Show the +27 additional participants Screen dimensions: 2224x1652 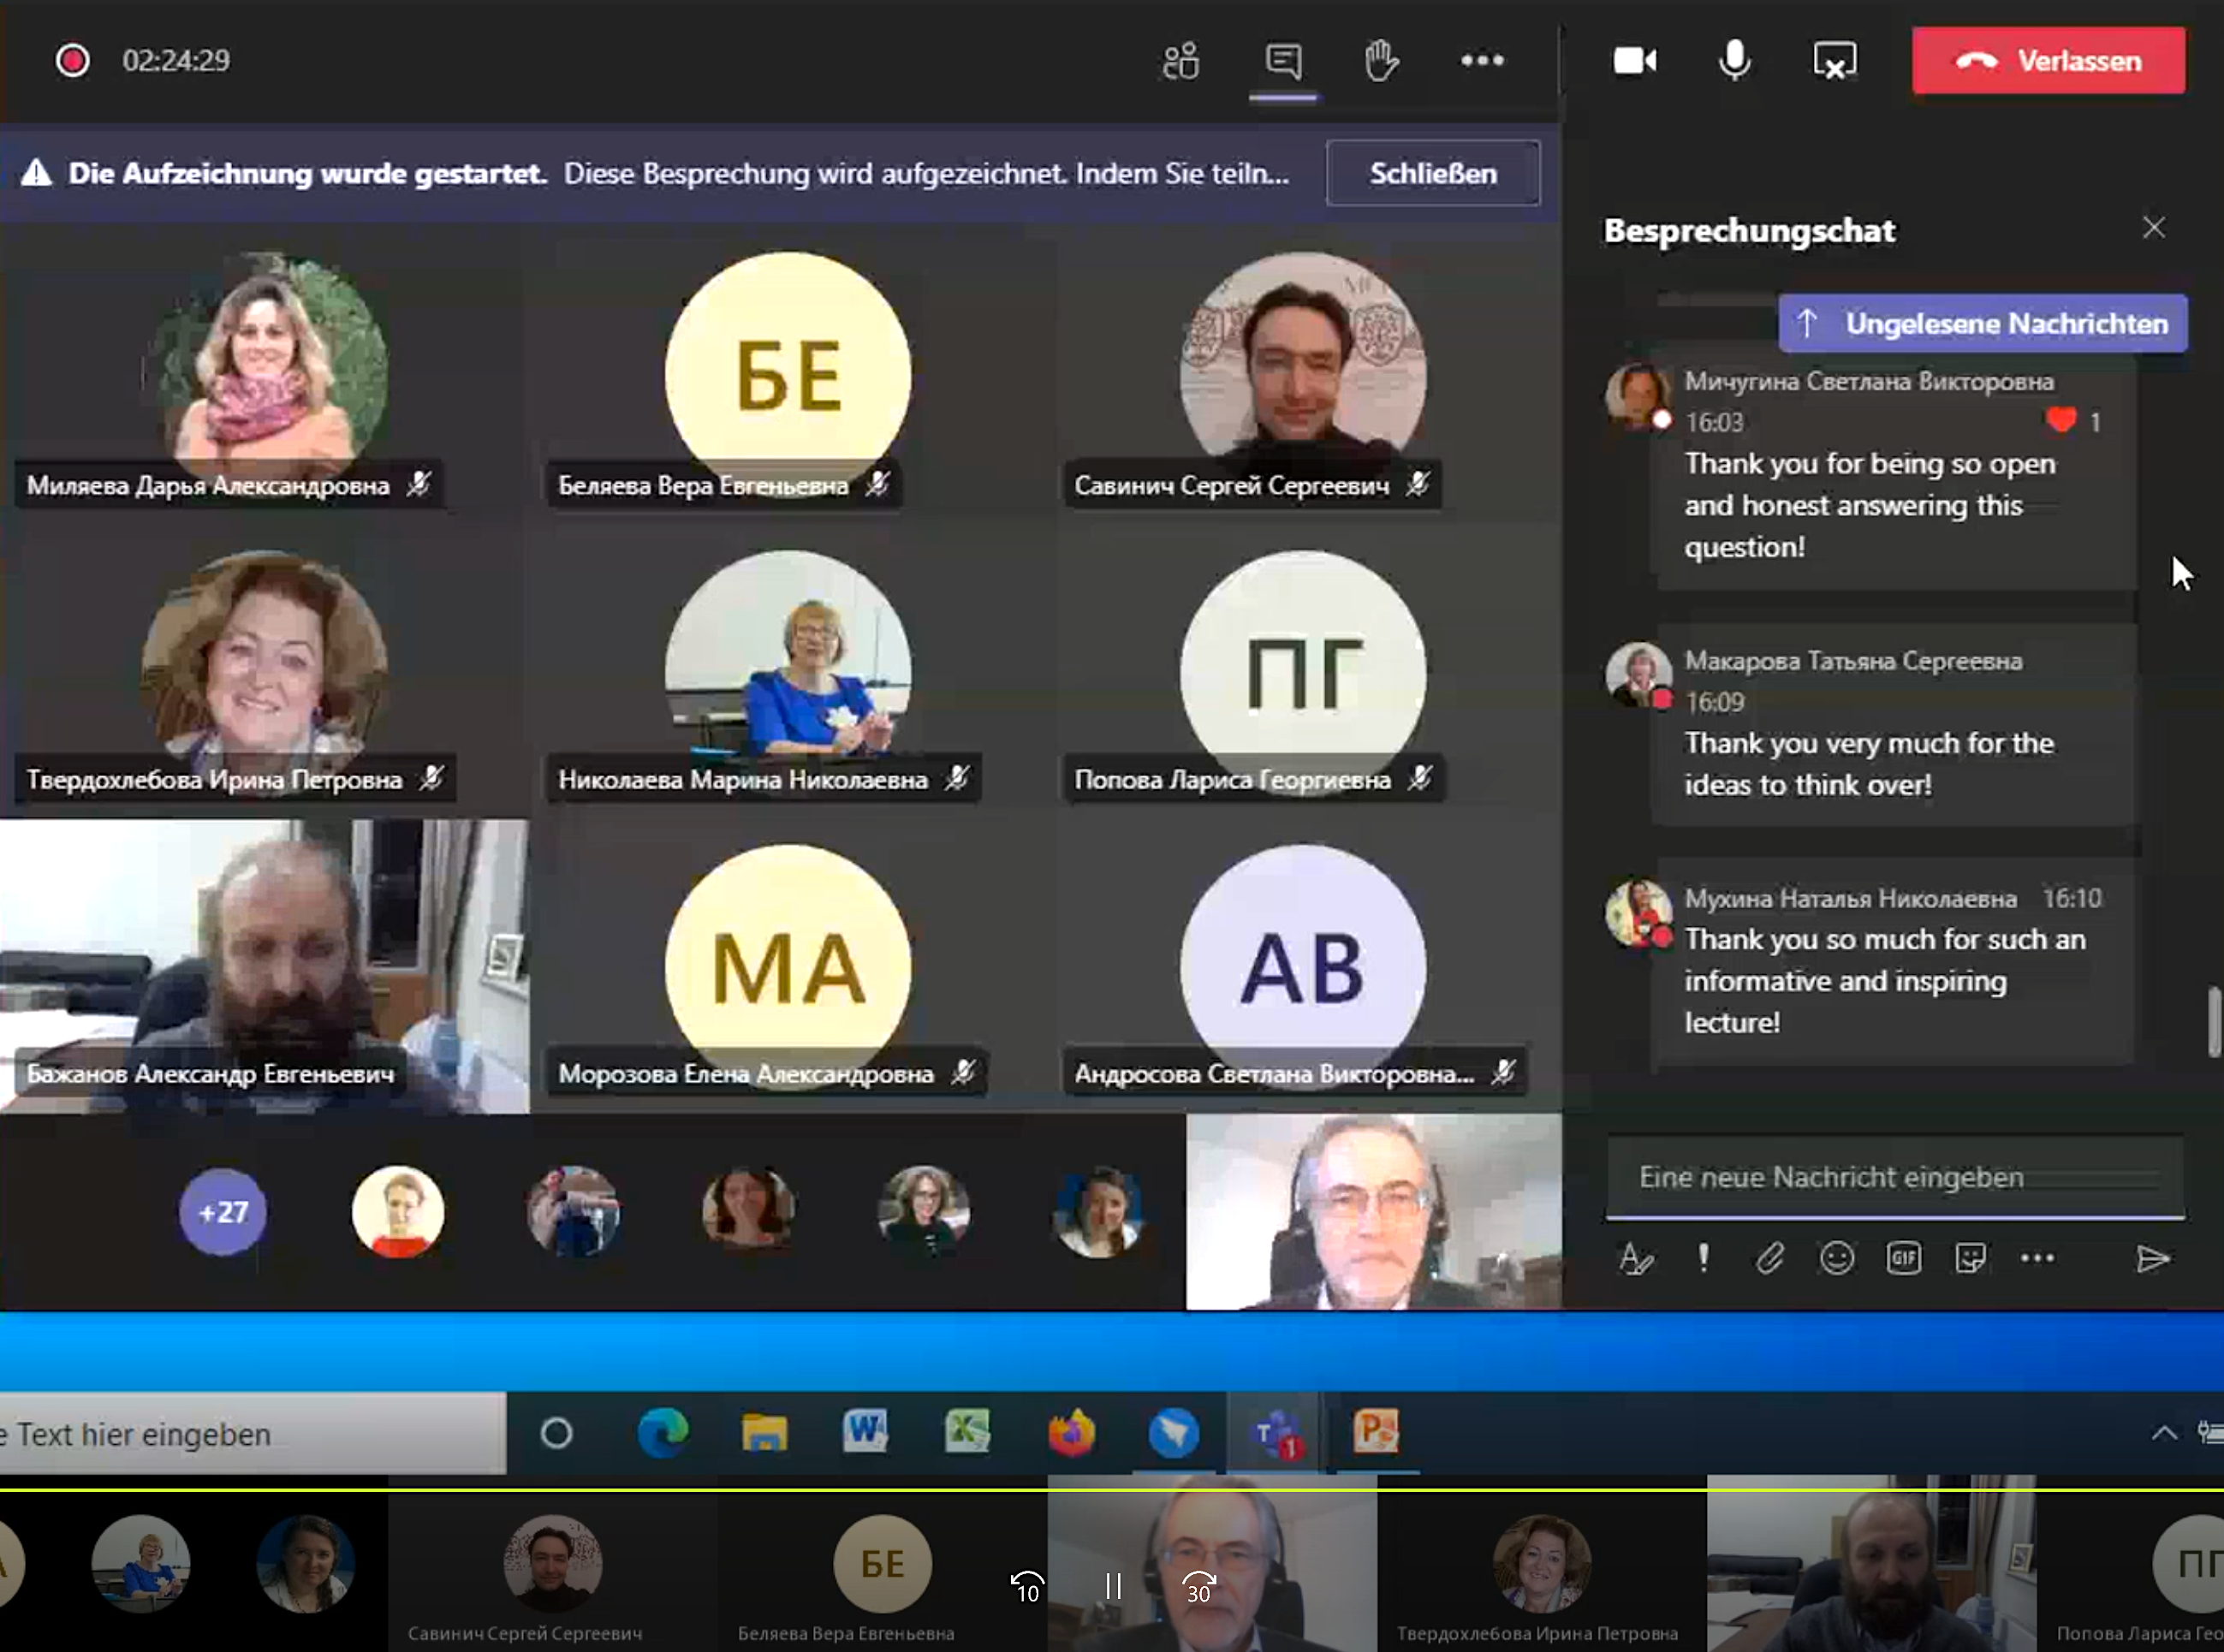point(222,1212)
